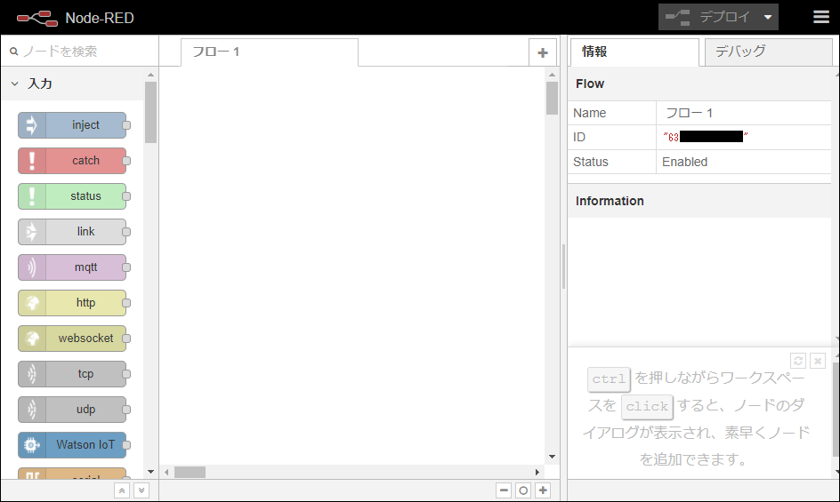Click the workspace horizontal scrollbar thumb
Image resolution: width=840 pixels, height=502 pixels.
[x=190, y=472]
